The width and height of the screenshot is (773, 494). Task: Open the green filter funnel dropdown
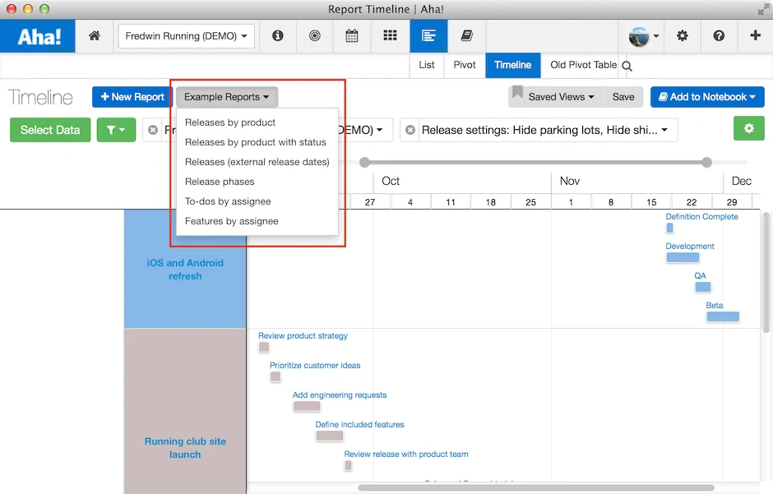[x=116, y=130]
